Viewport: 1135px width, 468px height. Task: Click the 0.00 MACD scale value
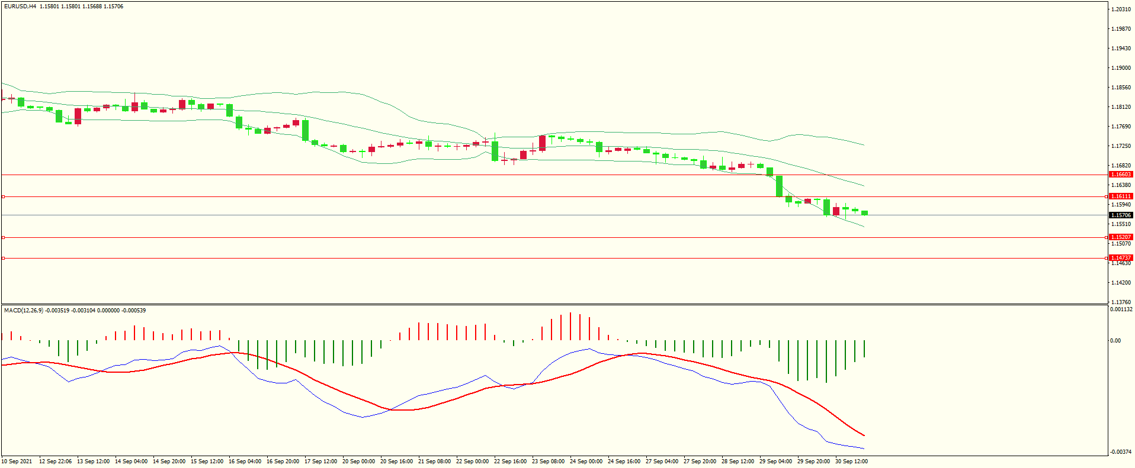tap(1115, 341)
